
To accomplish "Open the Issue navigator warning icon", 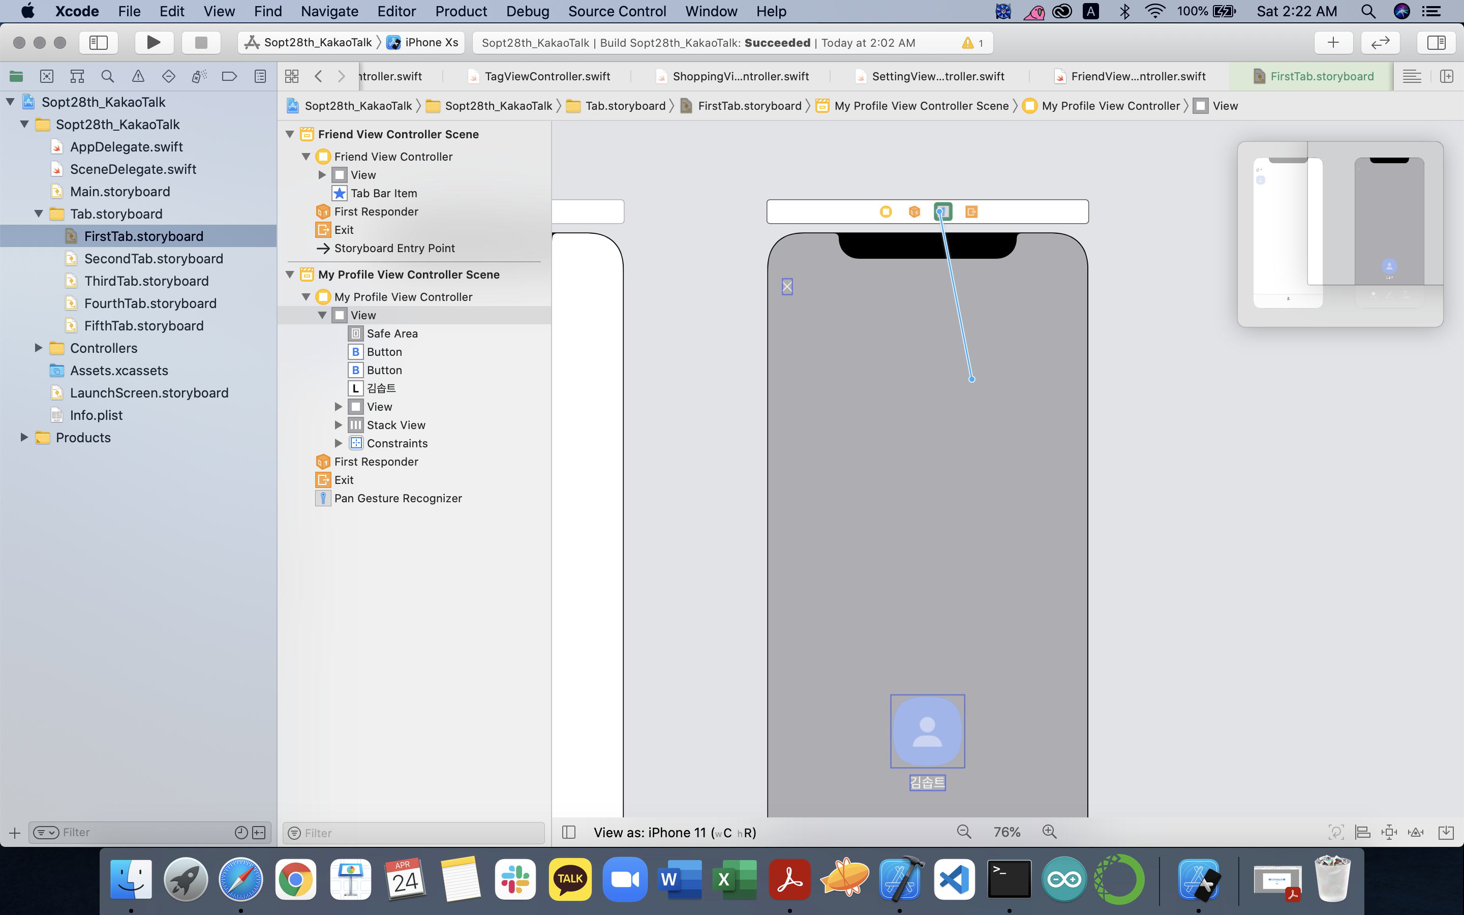I will click(x=138, y=76).
